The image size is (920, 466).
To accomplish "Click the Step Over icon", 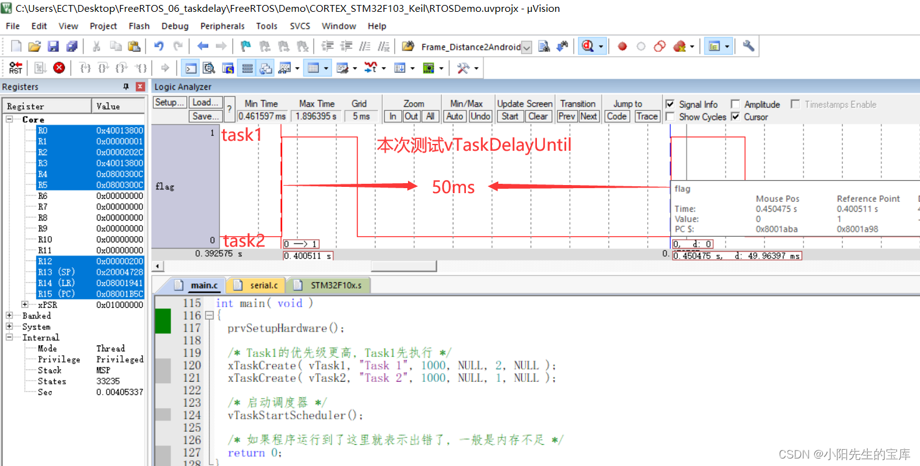I will point(104,68).
